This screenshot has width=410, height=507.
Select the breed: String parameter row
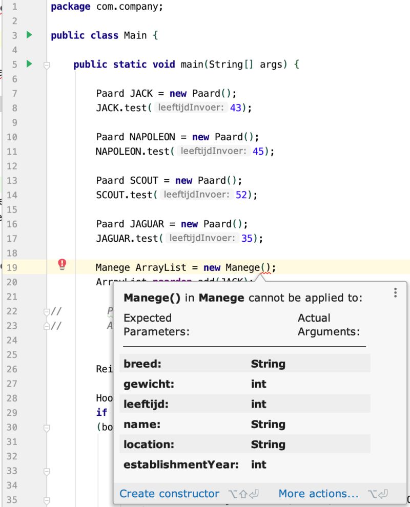coord(205,363)
